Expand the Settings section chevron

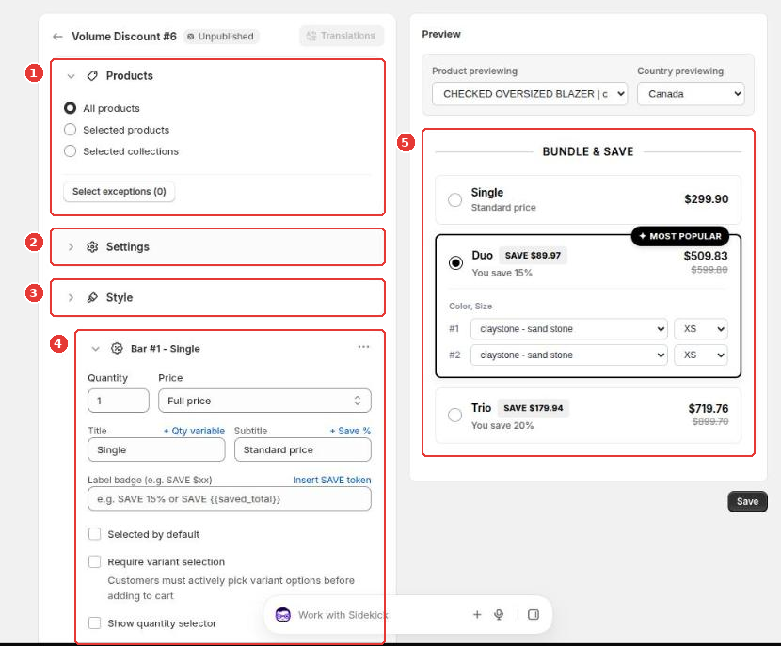coord(71,247)
